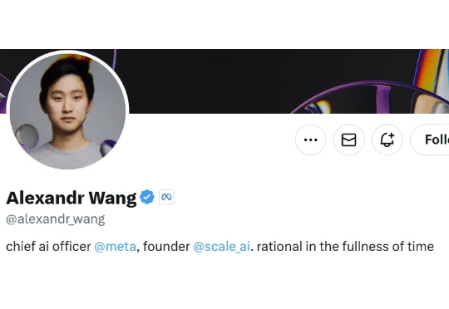Open the circular profile photo

tap(67, 110)
